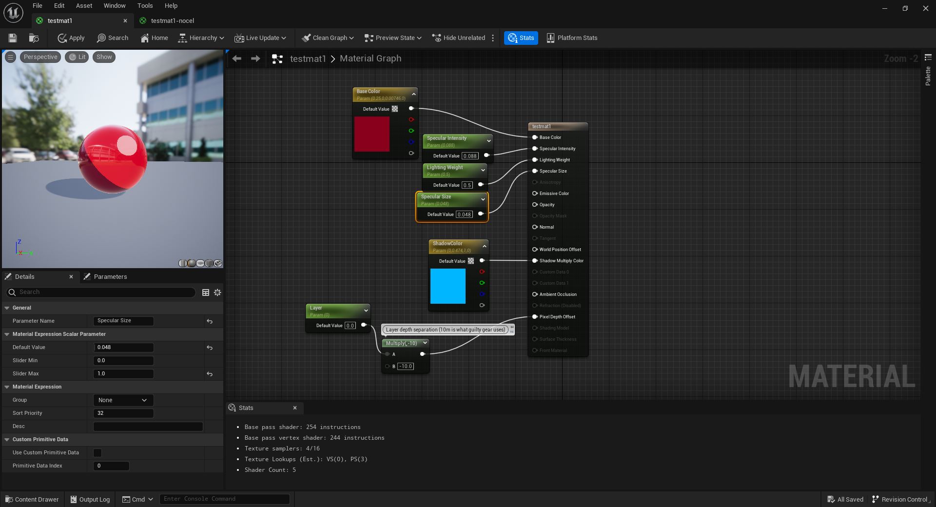This screenshot has width=936, height=507.
Task: Toggle Hide Unrelated nodes
Action: coord(459,38)
